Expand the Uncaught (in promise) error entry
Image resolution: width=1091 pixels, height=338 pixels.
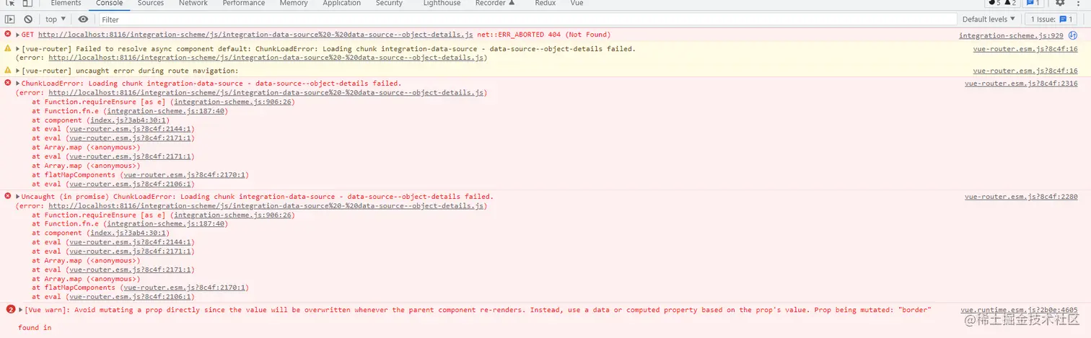pos(18,197)
